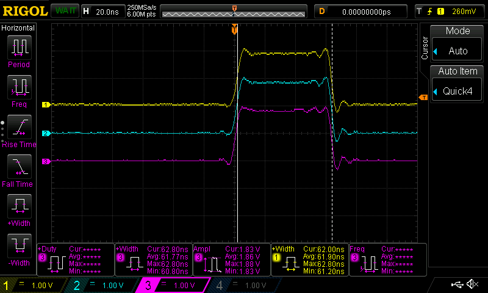The width and height of the screenshot is (488, 293).
Task: Click the speaker mute icon
Action: (472, 284)
